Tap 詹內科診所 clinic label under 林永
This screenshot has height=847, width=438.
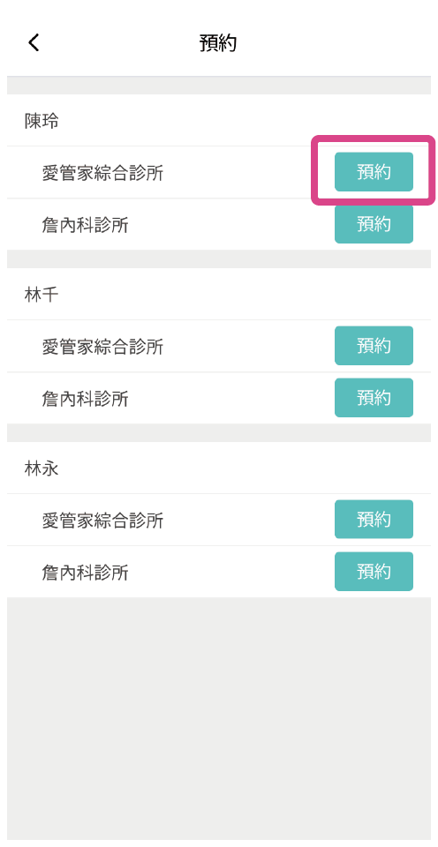[86, 573]
